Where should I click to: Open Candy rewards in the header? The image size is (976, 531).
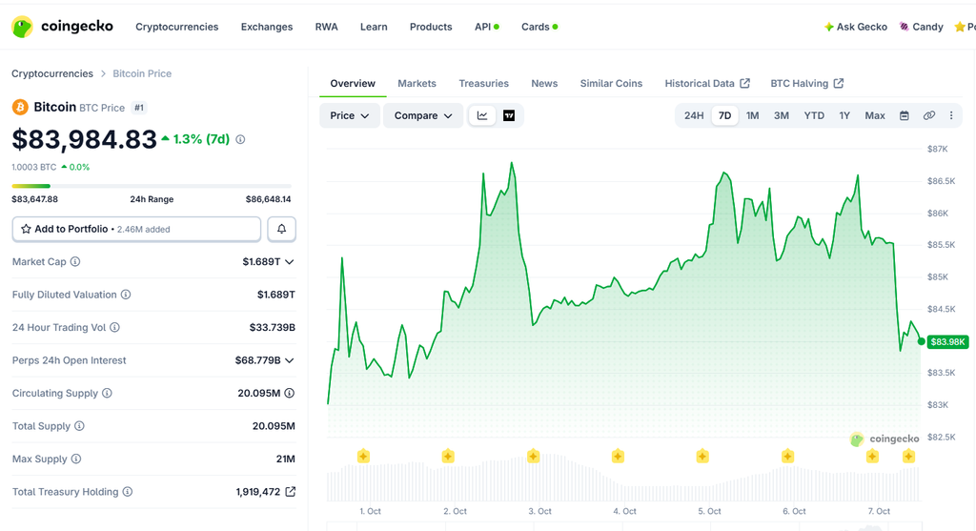[x=922, y=27]
